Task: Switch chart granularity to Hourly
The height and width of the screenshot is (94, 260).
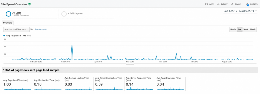Action: (x=233, y=29)
